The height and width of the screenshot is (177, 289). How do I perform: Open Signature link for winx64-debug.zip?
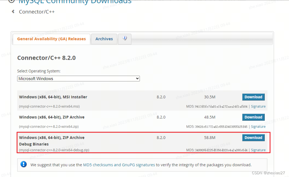[258, 150]
